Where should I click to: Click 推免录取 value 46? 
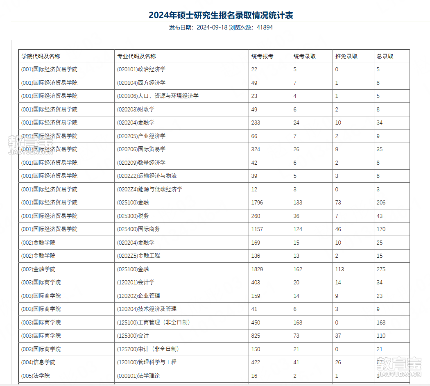(x=338, y=229)
